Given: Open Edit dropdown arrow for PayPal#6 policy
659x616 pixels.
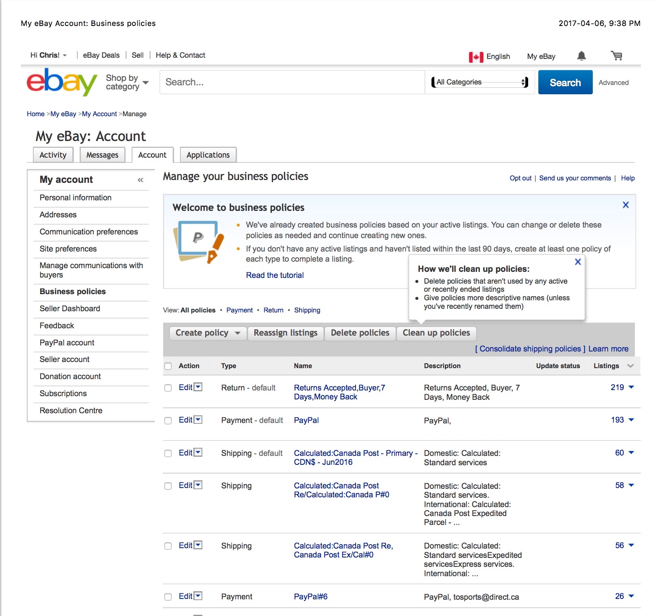Looking at the screenshot, I should [x=198, y=596].
